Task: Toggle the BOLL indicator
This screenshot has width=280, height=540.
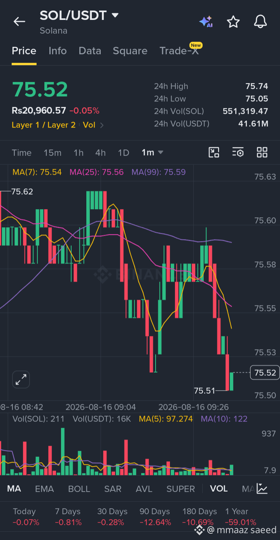Action: click(x=79, y=489)
